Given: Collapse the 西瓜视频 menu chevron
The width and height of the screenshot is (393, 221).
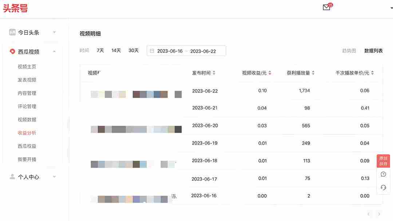Looking at the screenshot, I should (54, 52).
